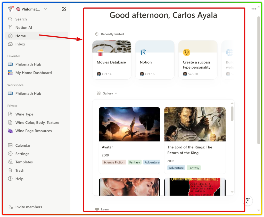Open Templates
The height and width of the screenshot is (217, 264).
click(x=37, y=162)
